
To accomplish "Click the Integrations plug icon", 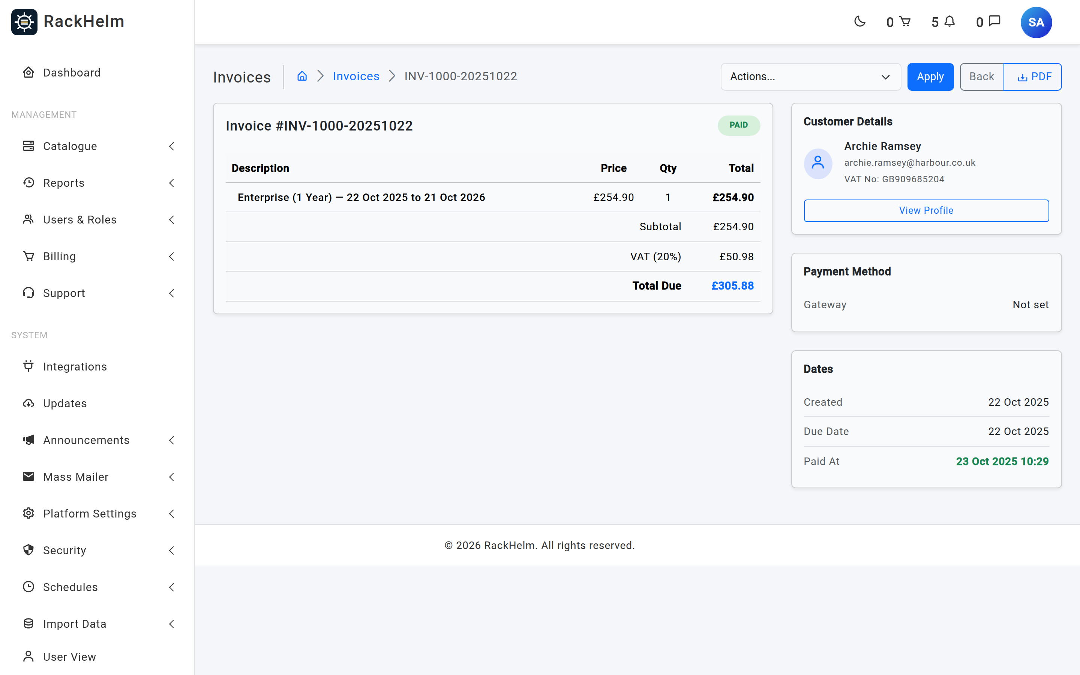I will 28,366.
